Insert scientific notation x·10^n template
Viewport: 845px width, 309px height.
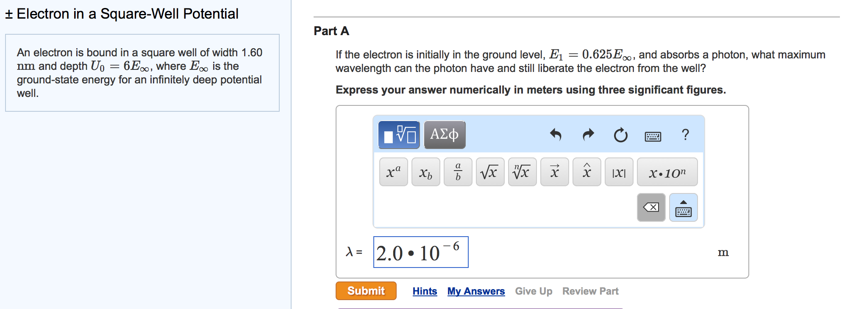pos(667,171)
